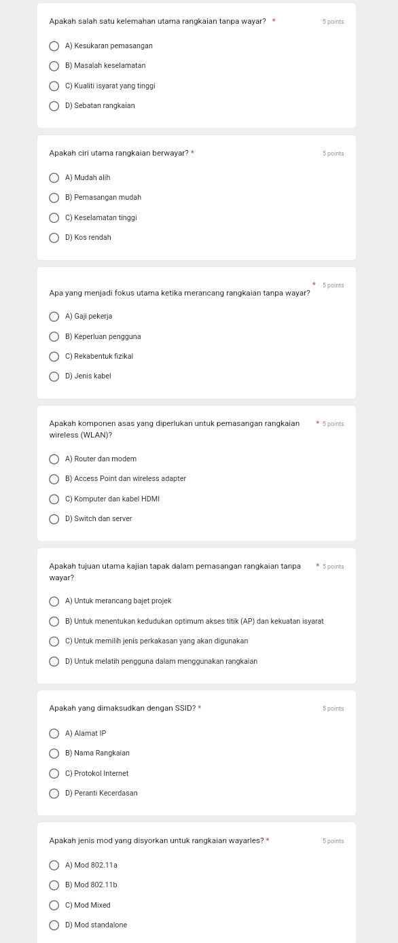398x943 pixels.
Task: Select D) Kos rendah
Action: pyautogui.click(x=54, y=238)
